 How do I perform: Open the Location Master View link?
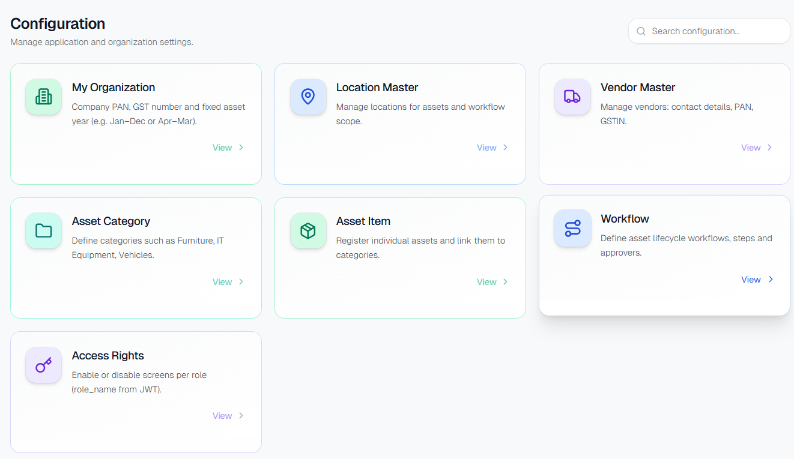[x=486, y=147]
